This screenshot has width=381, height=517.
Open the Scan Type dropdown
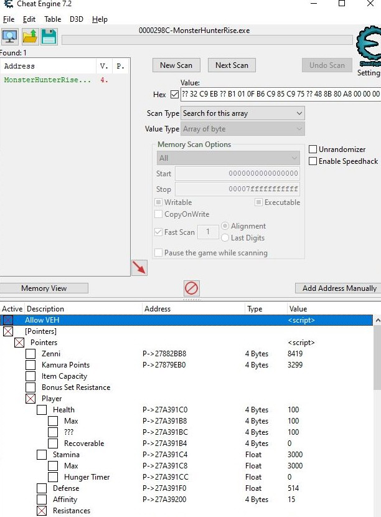click(x=243, y=113)
